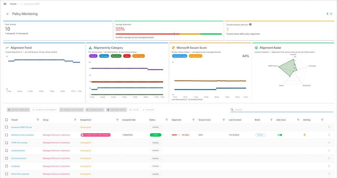337x178 pixels.
Task: Toggle the Entra ID series chip
Action: coord(93,56)
